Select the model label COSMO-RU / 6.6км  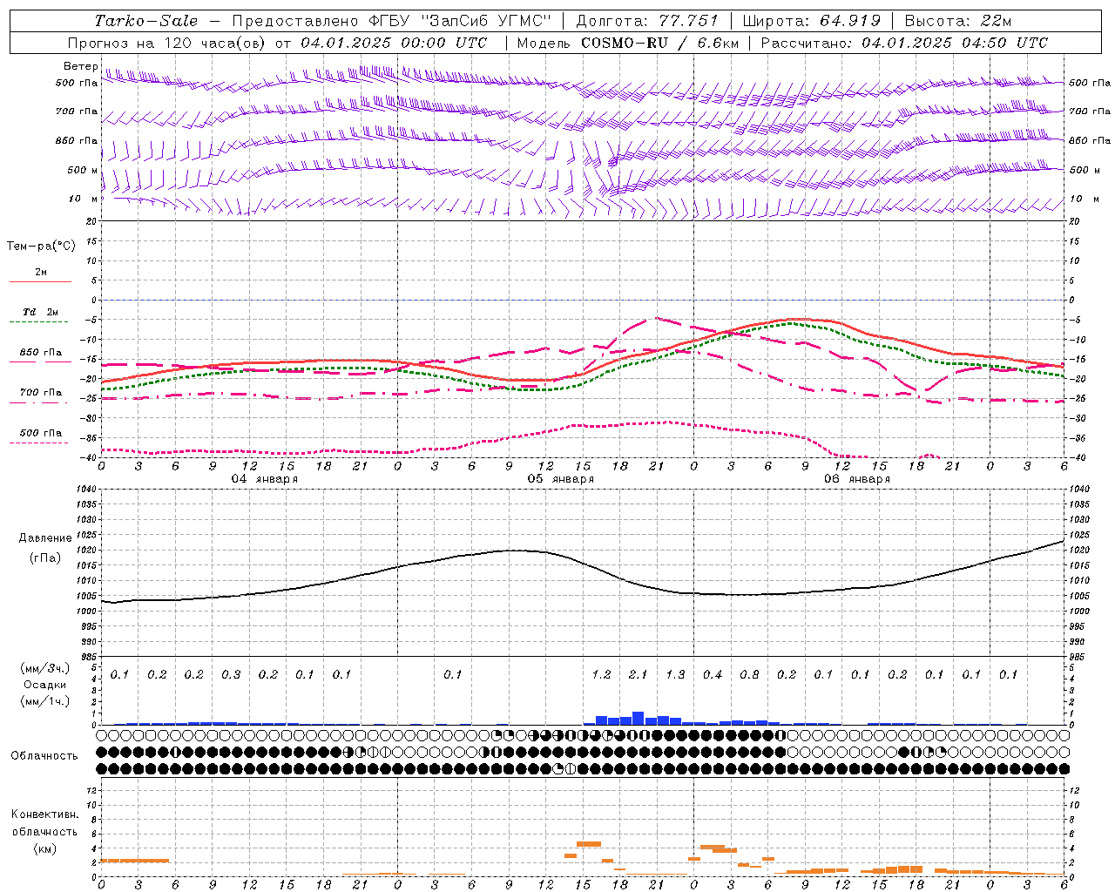tap(660, 43)
